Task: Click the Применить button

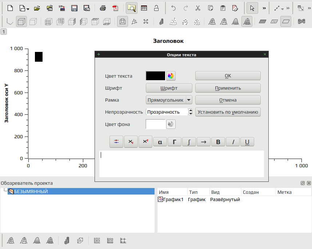Action: 228,88
